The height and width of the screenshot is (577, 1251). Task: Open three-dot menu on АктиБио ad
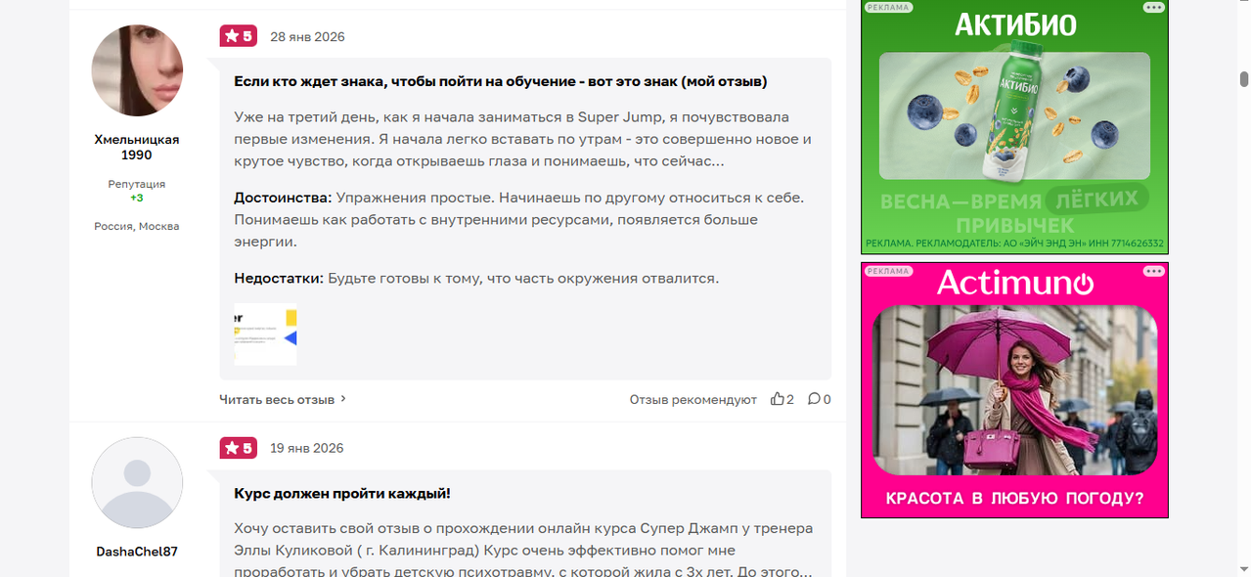click(x=1154, y=7)
